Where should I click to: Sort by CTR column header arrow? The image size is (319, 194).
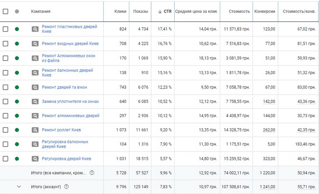(x=159, y=12)
